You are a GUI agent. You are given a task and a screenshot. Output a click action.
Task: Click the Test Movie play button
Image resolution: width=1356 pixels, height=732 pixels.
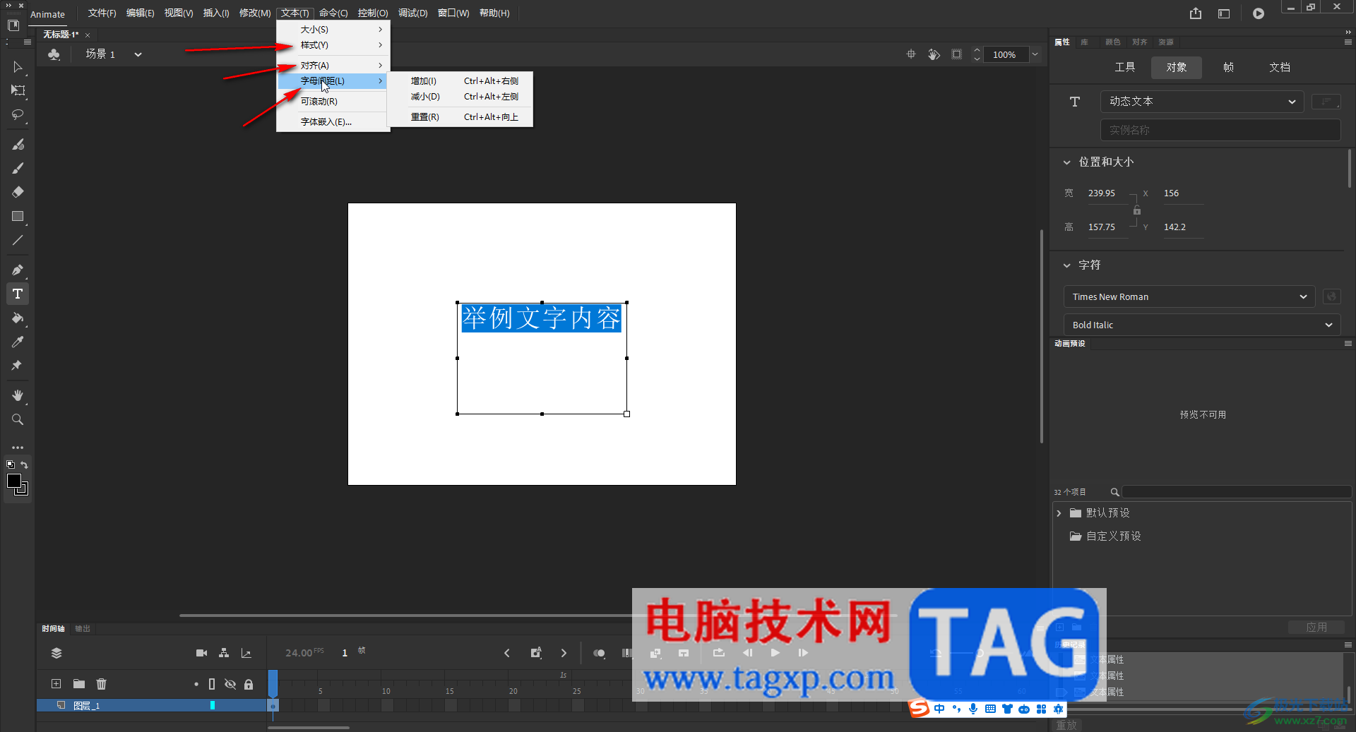coord(1259,13)
